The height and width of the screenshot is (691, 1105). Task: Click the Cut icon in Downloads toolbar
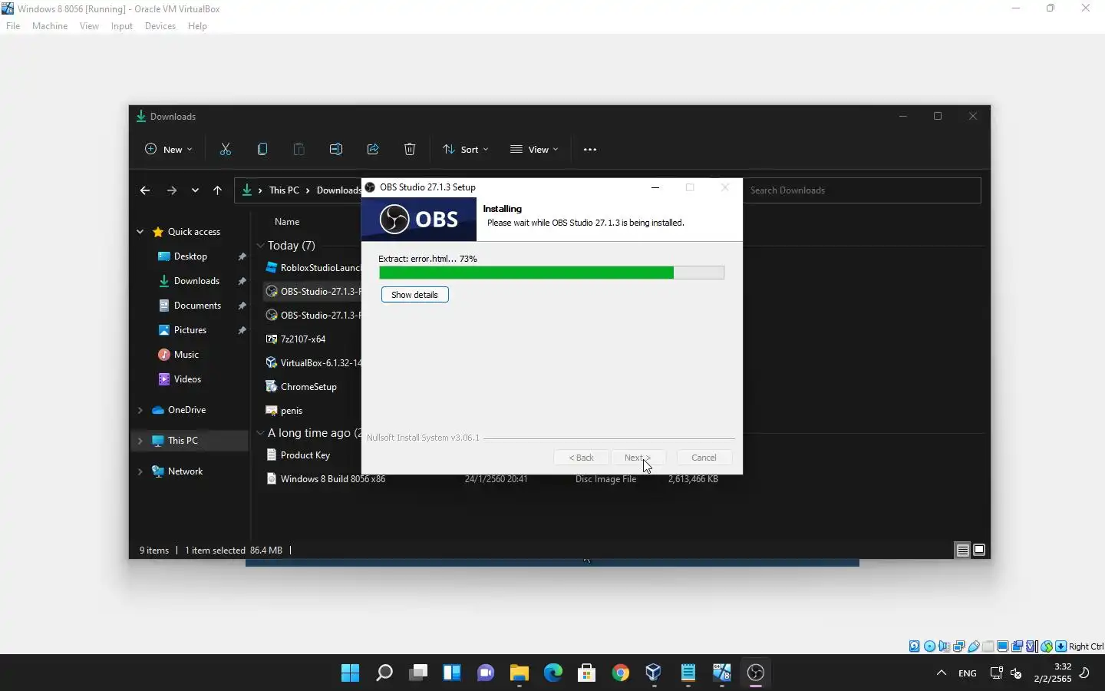pyautogui.click(x=226, y=150)
